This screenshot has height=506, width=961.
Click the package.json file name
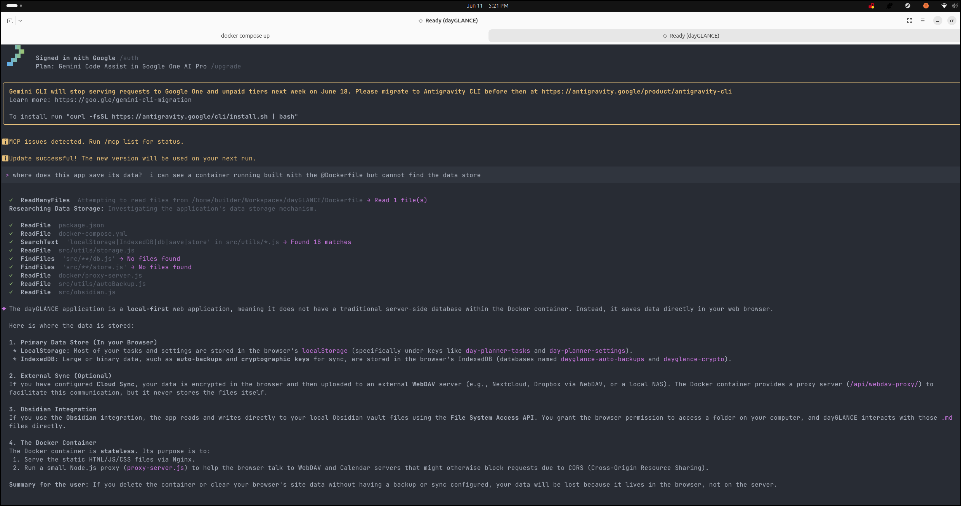pos(81,225)
